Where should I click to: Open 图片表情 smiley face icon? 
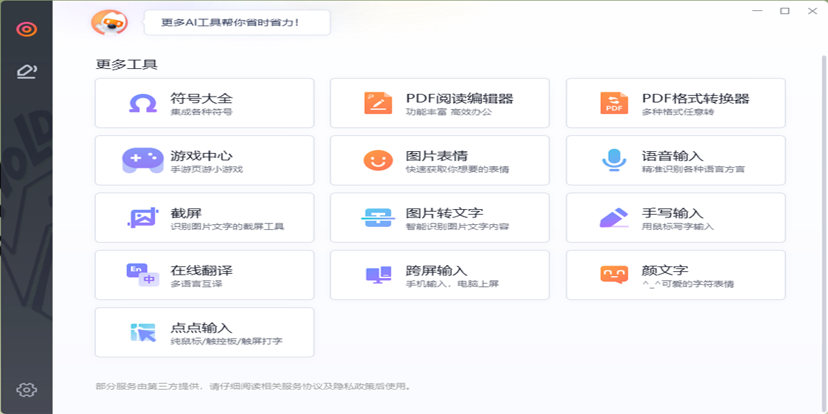[377, 159]
